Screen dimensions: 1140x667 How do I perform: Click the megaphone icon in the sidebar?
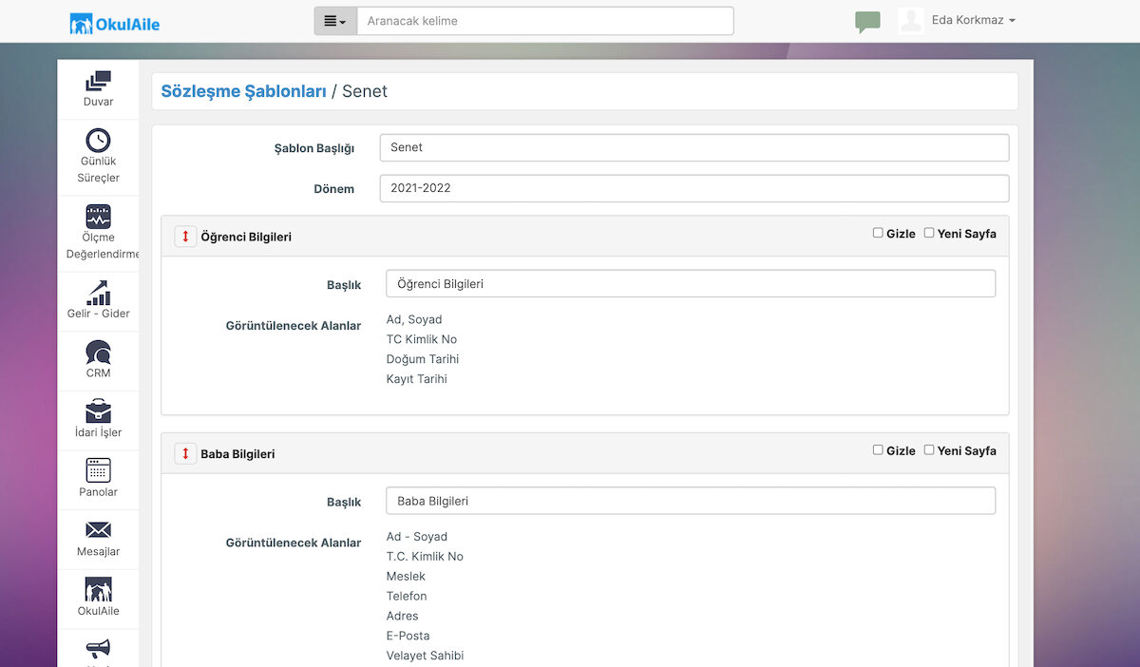pyautogui.click(x=98, y=649)
